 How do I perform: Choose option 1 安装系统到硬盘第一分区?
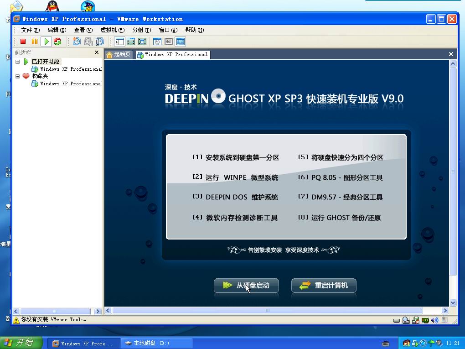point(236,157)
